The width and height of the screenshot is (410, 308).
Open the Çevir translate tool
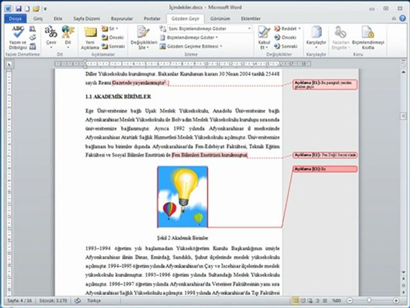[x=51, y=38]
